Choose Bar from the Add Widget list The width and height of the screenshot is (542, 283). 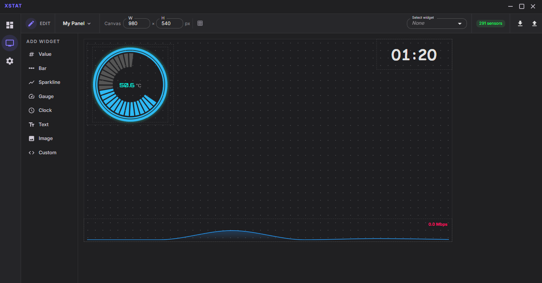coord(42,68)
